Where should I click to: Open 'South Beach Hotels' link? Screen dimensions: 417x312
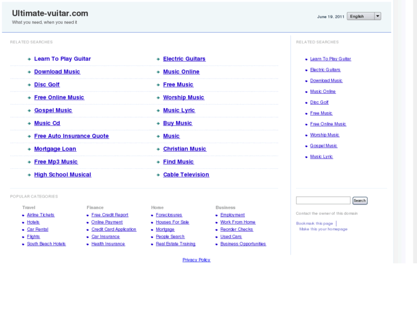tap(46, 244)
